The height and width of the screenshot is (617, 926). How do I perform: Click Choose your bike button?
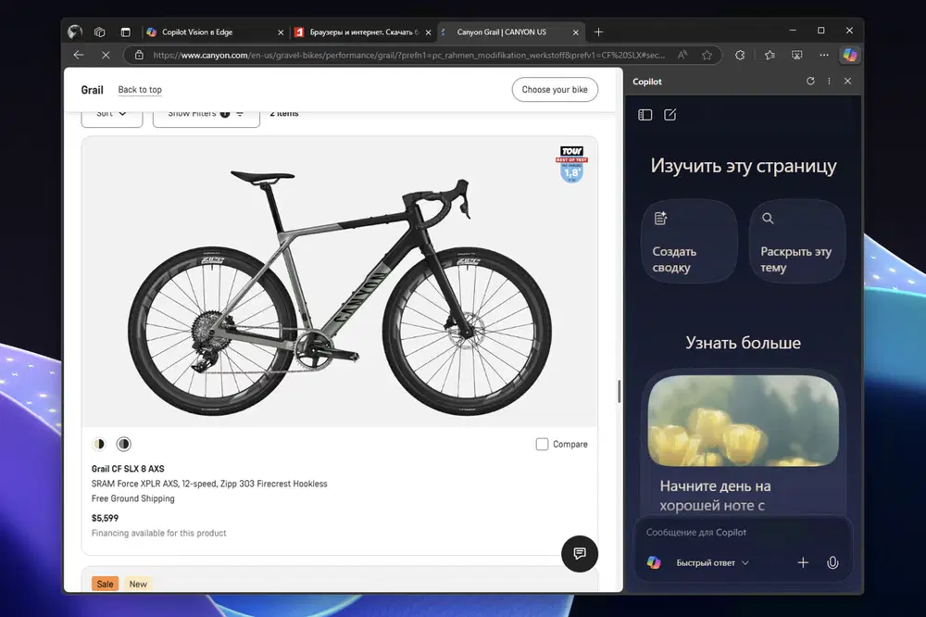(x=555, y=89)
